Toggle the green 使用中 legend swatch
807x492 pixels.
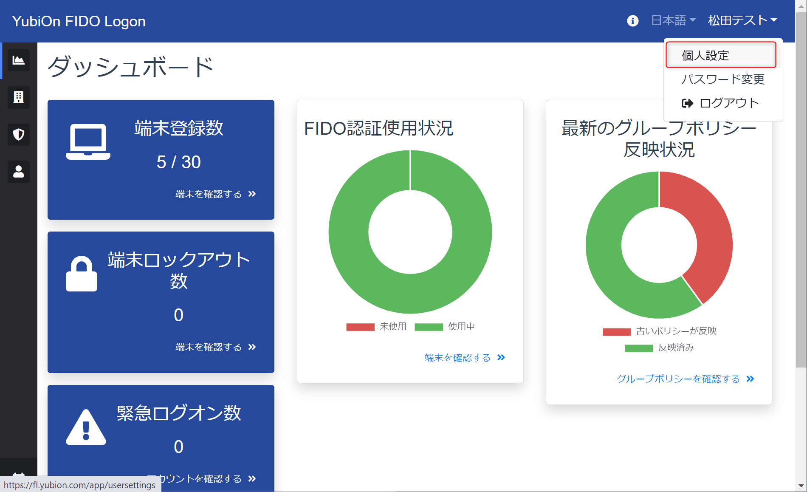pyautogui.click(x=429, y=327)
